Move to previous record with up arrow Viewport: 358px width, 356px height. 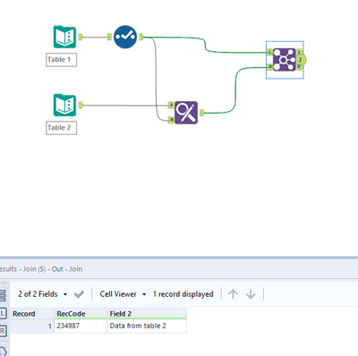click(x=233, y=294)
